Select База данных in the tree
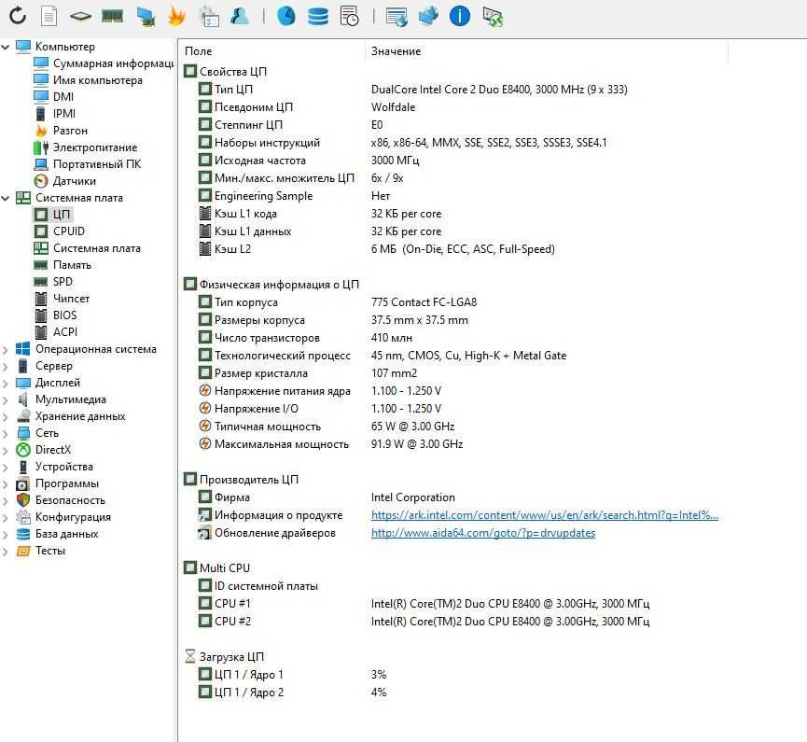The image size is (807, 742). pyautogui.click(x=66, y=534)
